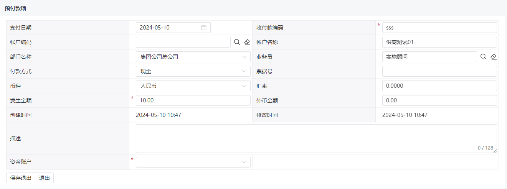Focus the 收付款编码 input containing sss
The image size is (507, 189).
[x=439, y=28]
